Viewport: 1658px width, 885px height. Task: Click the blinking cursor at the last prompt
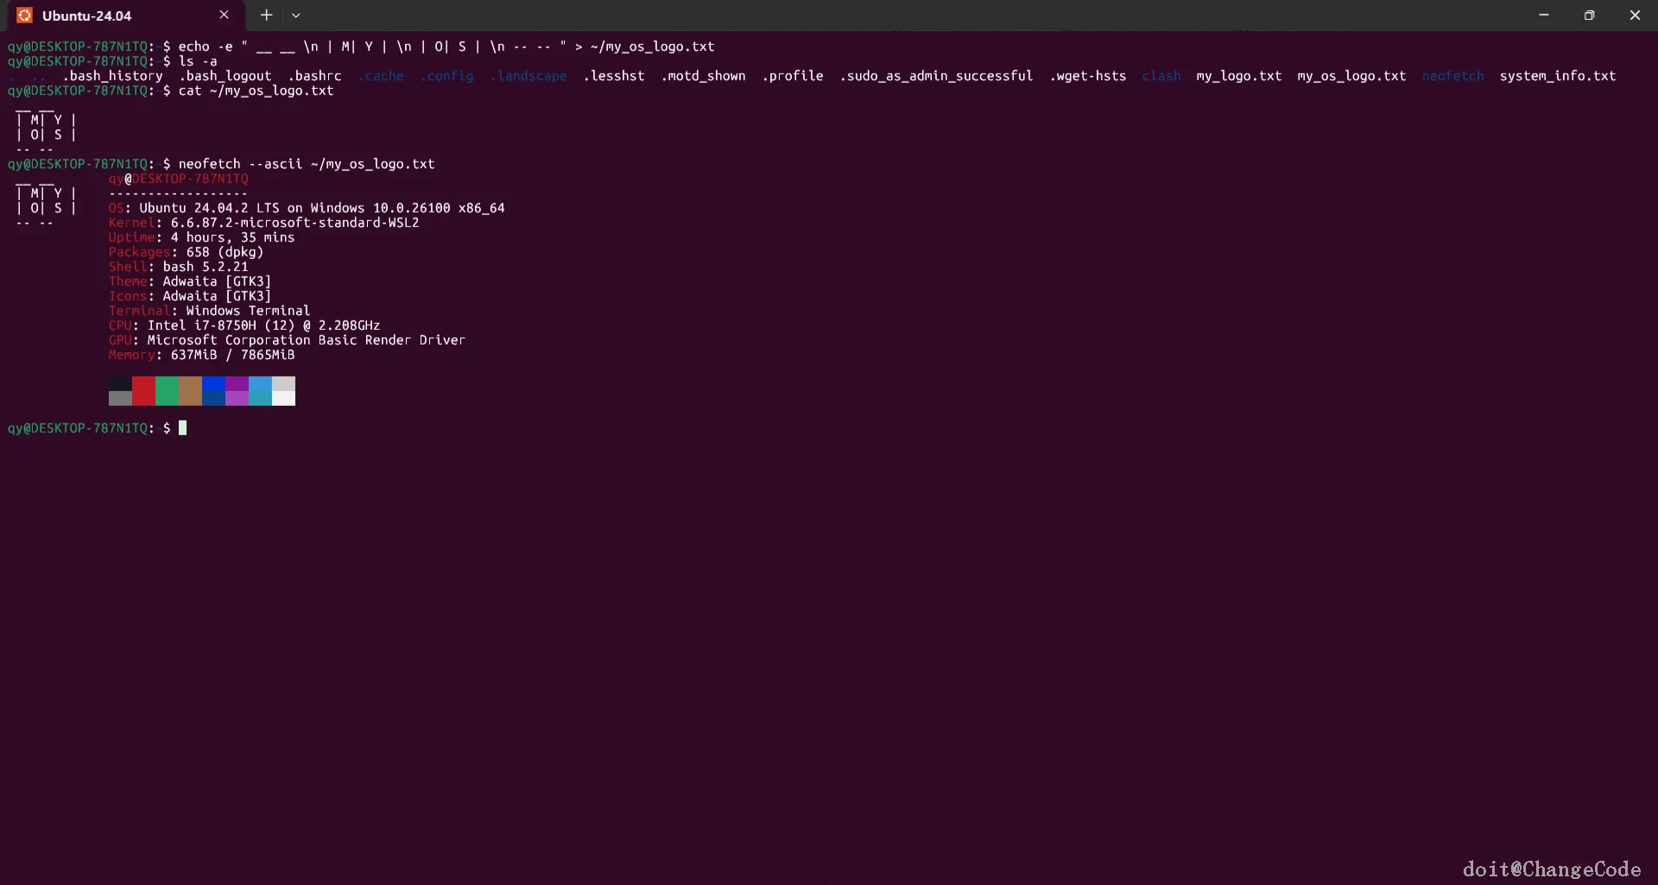(182, 428)
